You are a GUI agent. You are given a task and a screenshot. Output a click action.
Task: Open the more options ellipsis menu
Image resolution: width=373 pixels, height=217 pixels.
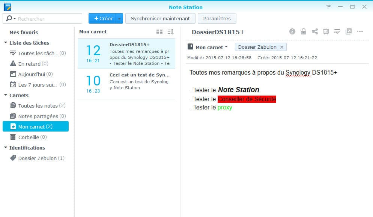pos(359,31)
